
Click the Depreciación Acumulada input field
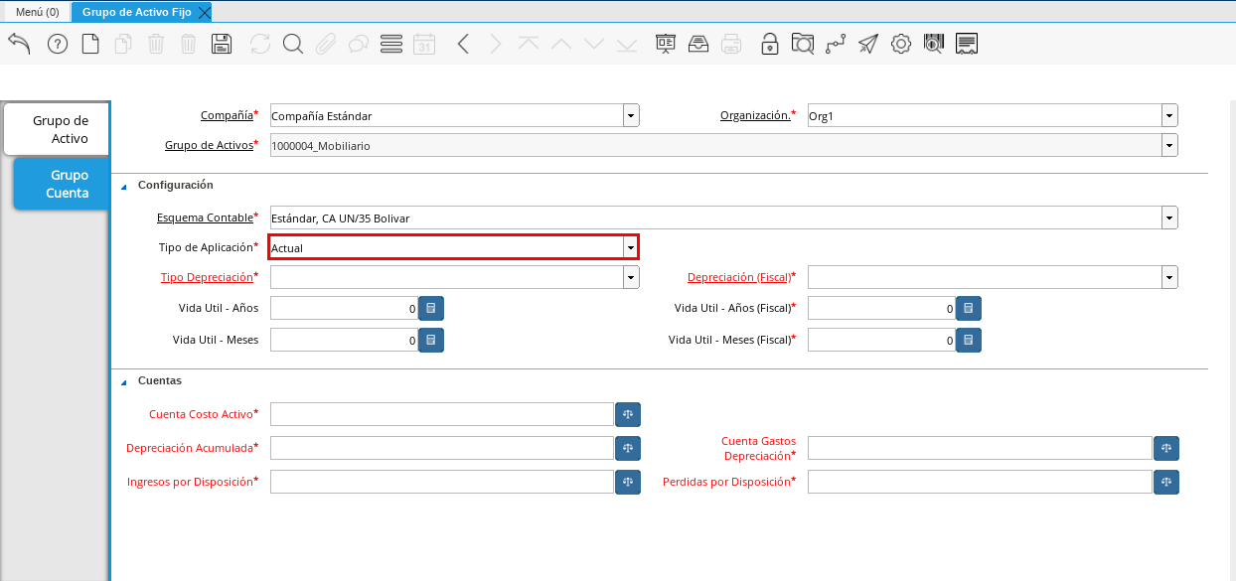tap(442, 448)
